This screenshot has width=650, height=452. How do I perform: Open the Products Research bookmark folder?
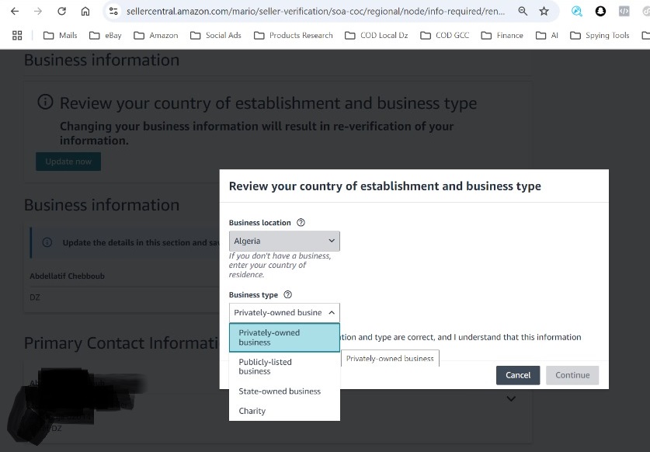[x=293, y=35]
